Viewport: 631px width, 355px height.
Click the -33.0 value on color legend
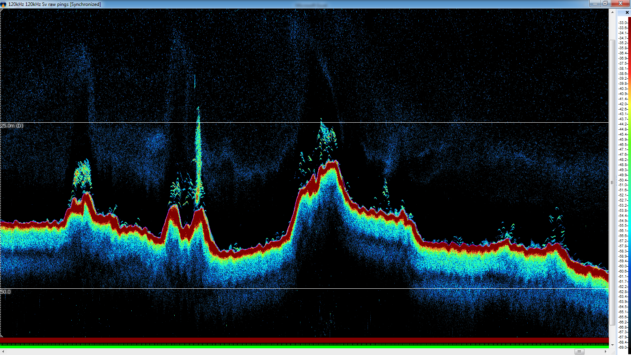click(x=623, y=23)
